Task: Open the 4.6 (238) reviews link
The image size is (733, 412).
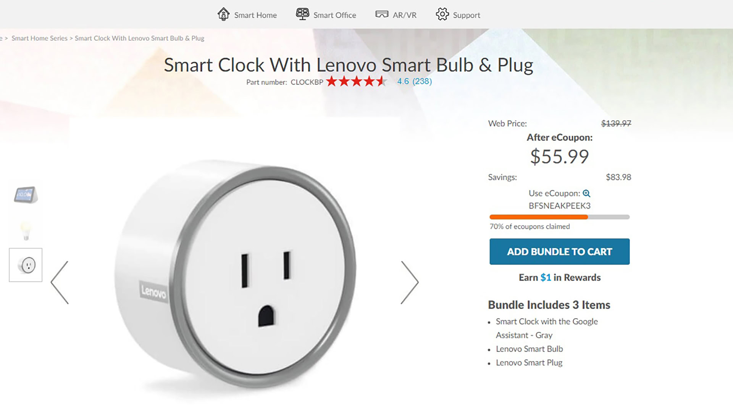Action: pyautogui.click(x=414, y=81)
